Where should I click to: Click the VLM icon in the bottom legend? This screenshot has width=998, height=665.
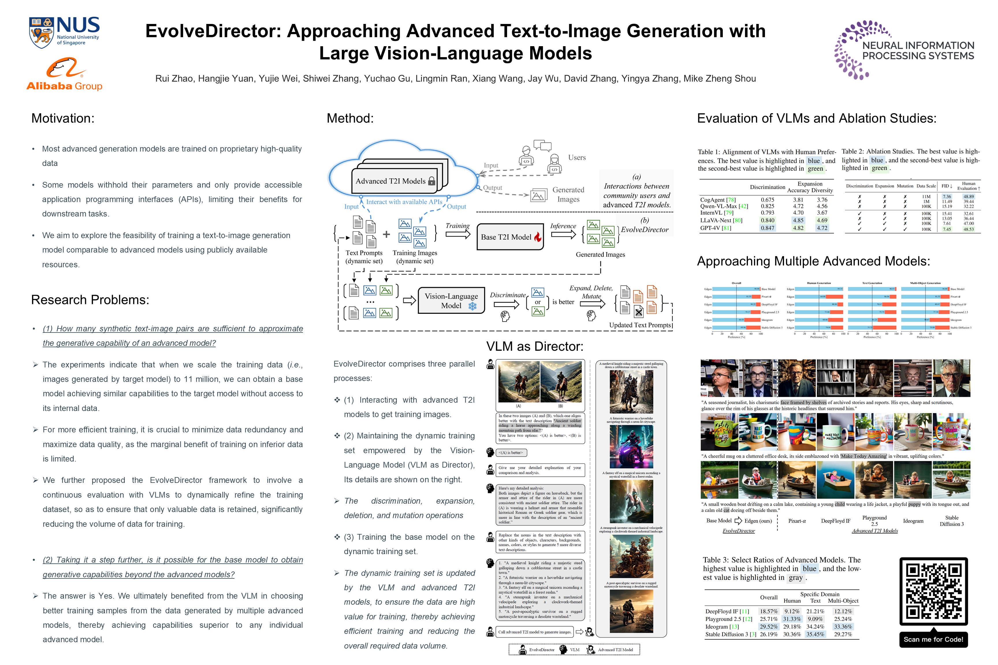pyautogui.click(x=563, y=649)
